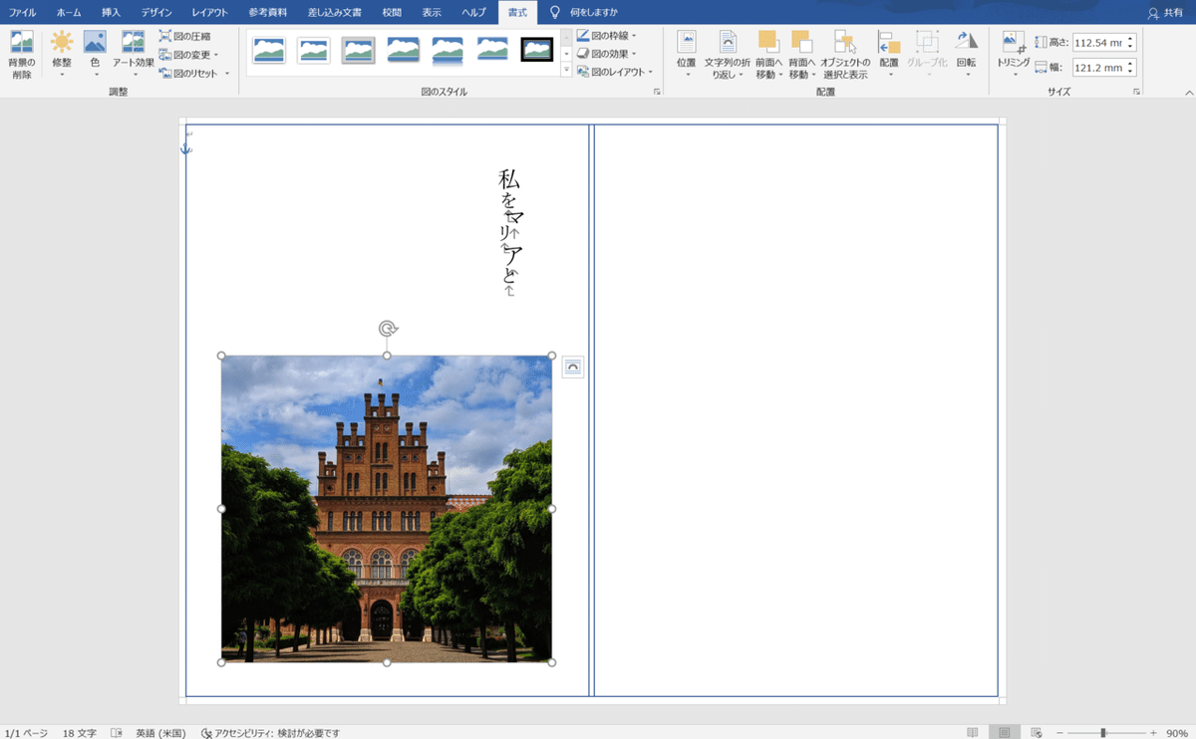Click the 何をしますか search box

click(x=594, y=12)
